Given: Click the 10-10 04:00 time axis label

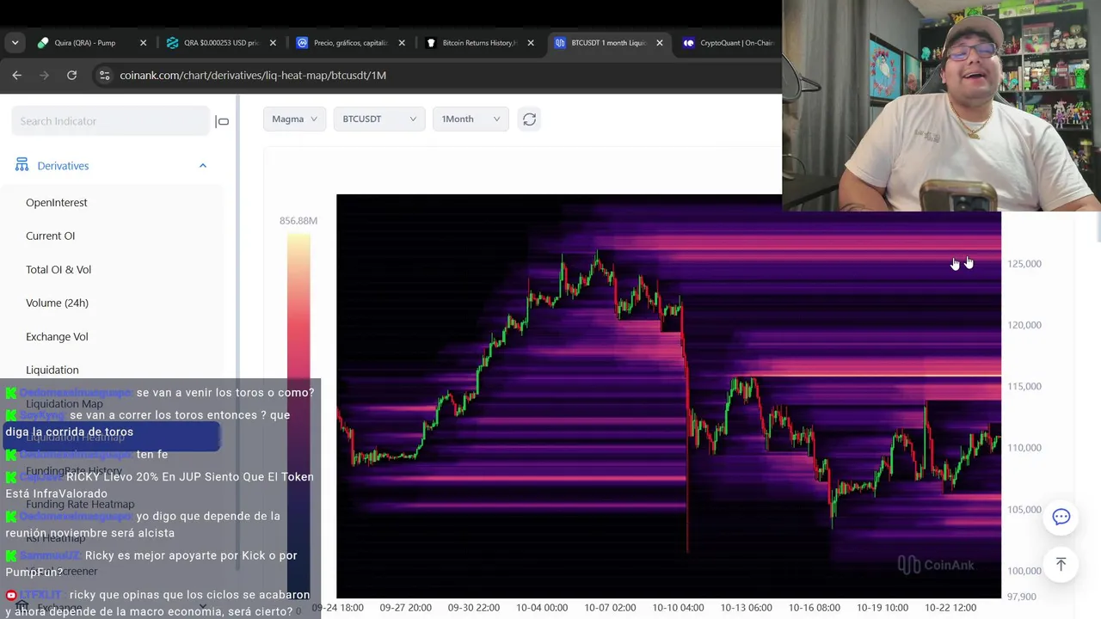Looking at the screenshot, I should click(678, 608).
